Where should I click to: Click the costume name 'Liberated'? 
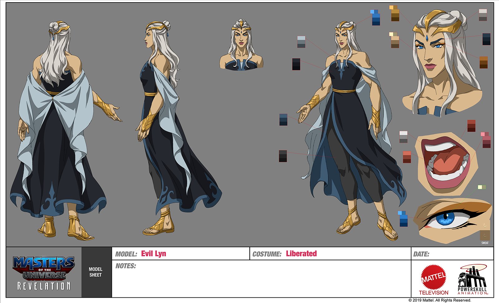[301, 253]
